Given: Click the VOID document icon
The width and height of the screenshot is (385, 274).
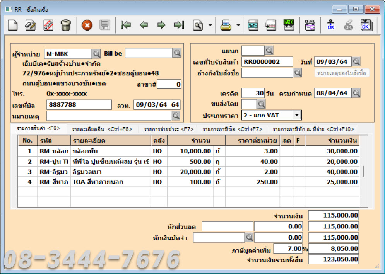Looking at the screenshot, I should coord(48,25).
